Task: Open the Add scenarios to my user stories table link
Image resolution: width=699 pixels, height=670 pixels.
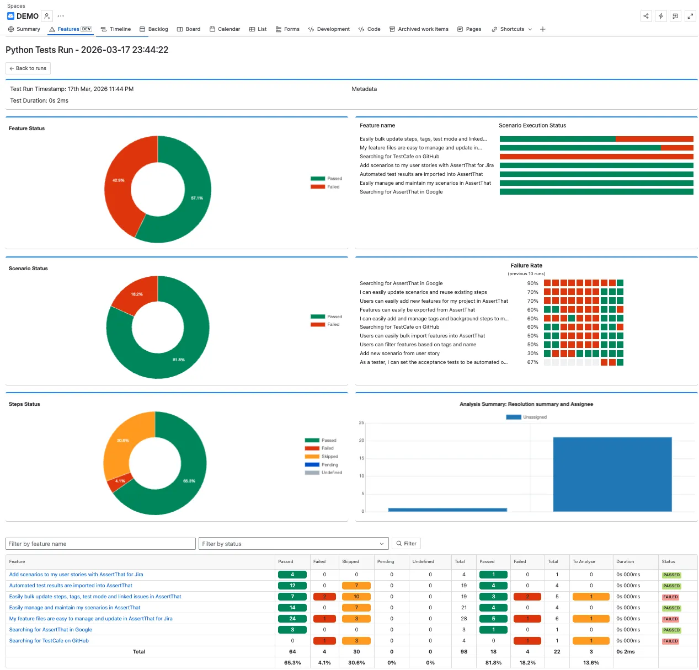Action: 76,575
